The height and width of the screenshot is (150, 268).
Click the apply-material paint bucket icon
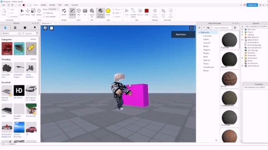coord(209,27)
